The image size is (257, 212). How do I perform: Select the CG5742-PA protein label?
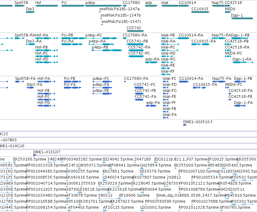[x=146, y=97]
